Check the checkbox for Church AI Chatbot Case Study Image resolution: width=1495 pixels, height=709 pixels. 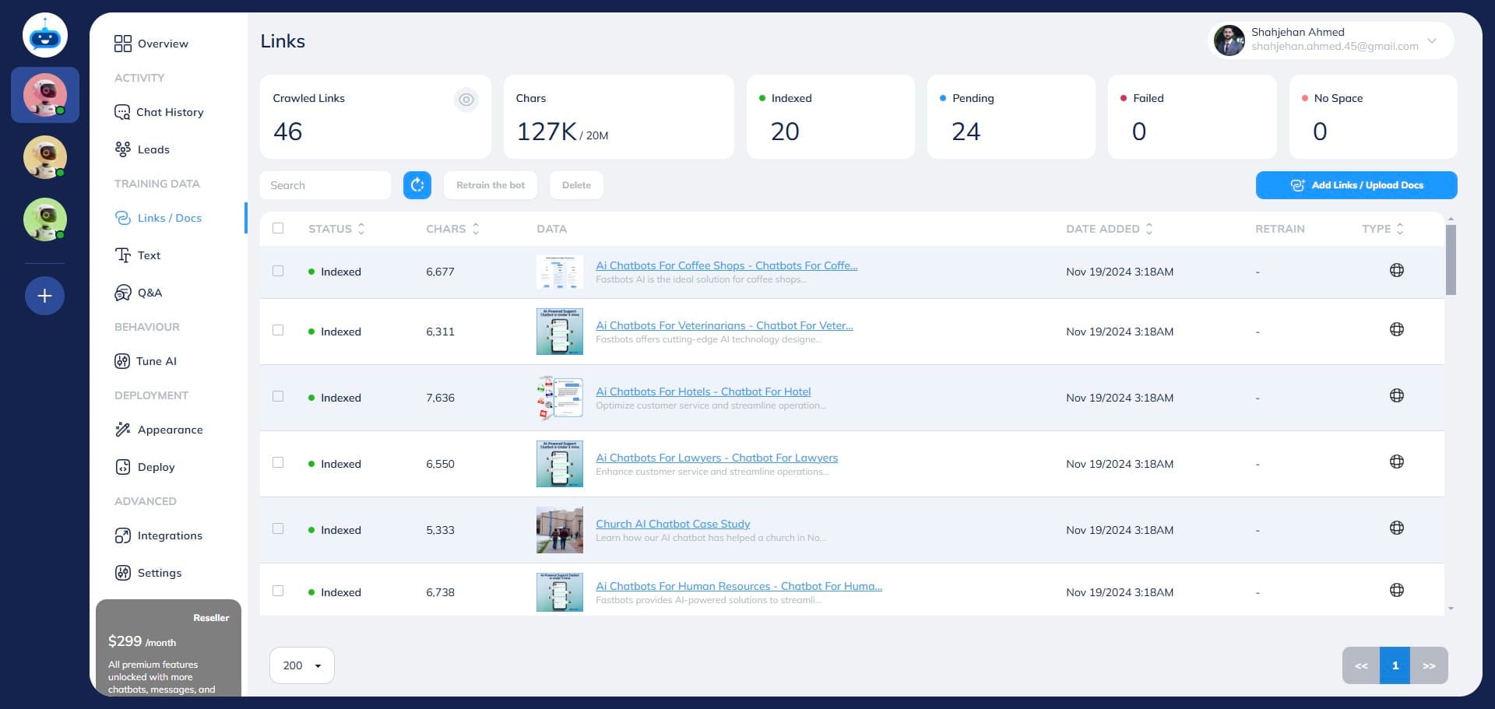click(278, 528)
